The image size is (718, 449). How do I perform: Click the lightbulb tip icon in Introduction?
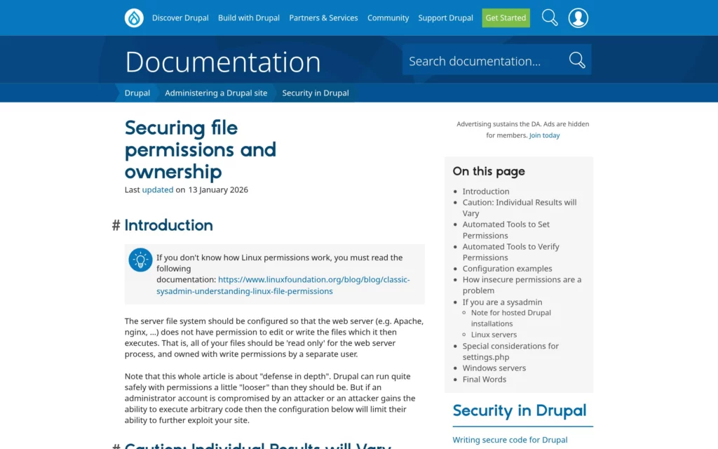tap(140, 260)
